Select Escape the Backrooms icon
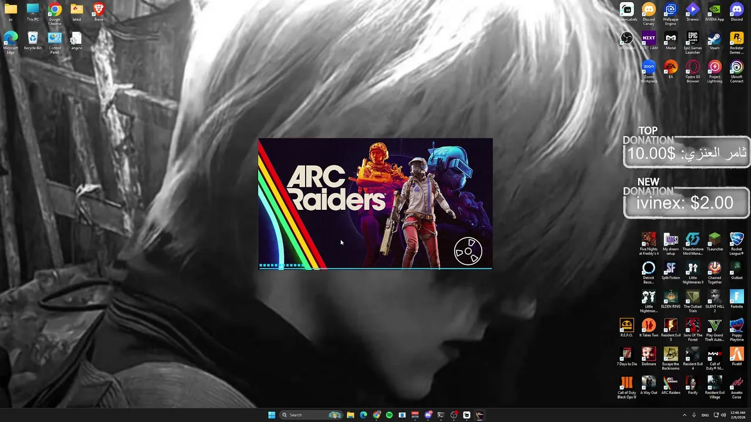Screen dimensions: 751x422 pyautogui.click(x=671, y=359)
